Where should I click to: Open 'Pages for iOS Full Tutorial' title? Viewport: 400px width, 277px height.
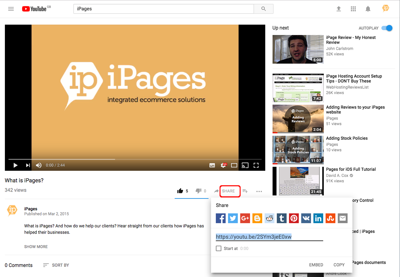351,169
